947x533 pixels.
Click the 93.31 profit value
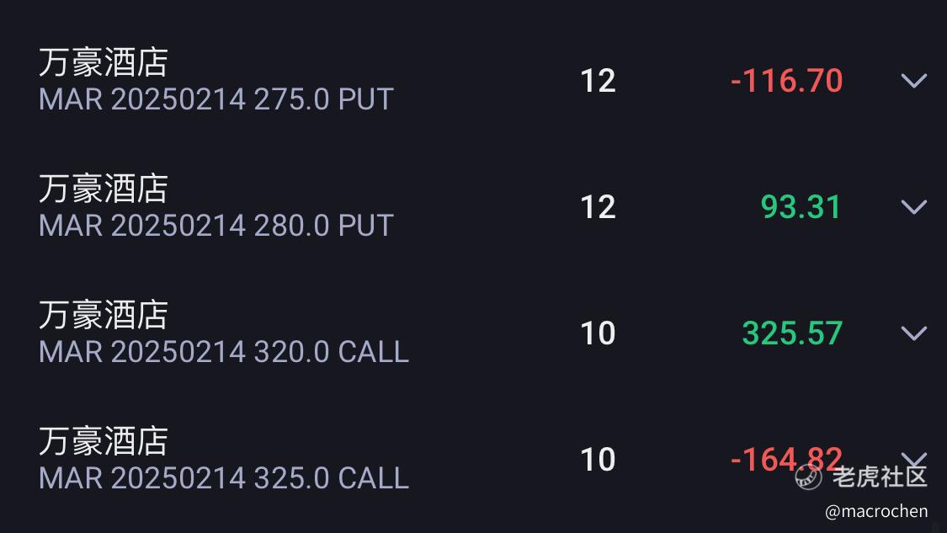coord(801,206)
